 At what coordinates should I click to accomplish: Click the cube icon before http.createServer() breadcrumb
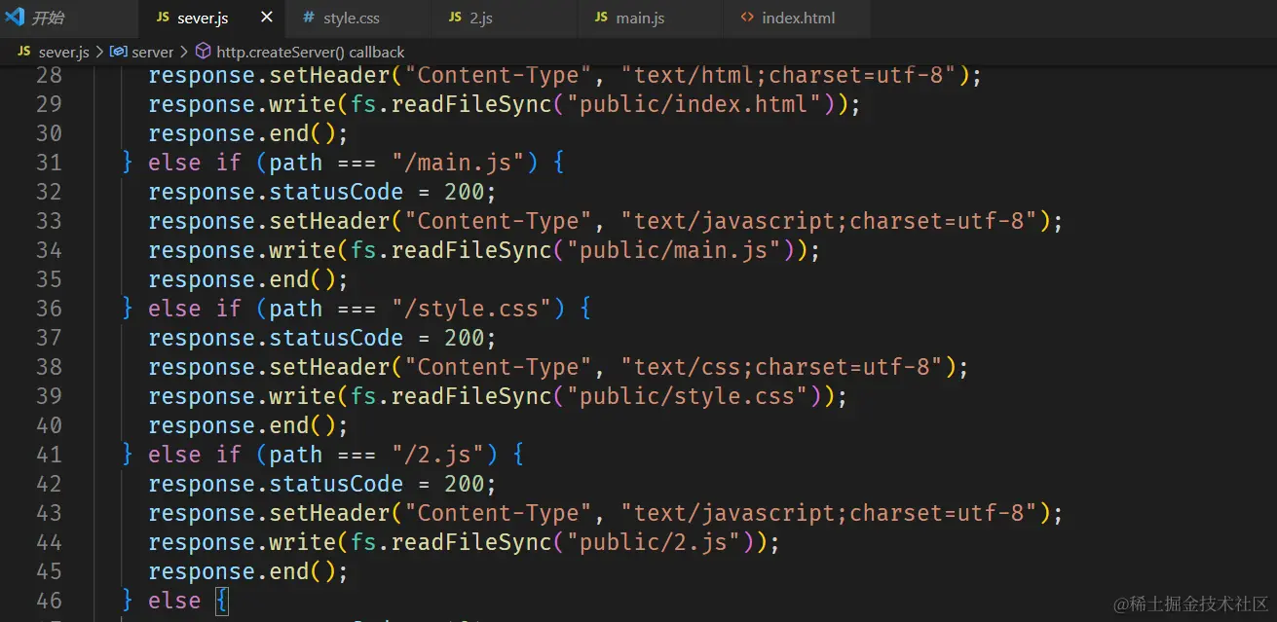click(x=203, y=52)
